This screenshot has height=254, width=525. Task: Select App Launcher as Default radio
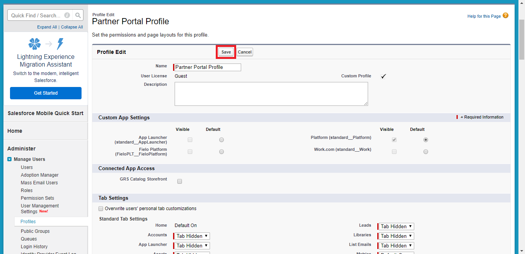point(222,140)
